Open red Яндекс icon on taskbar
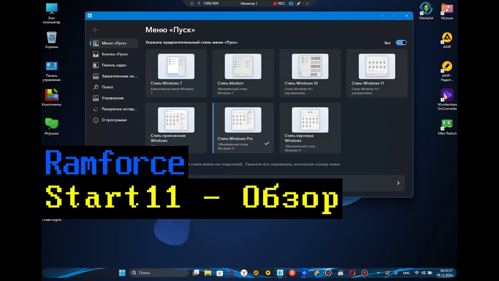The width and height of the screenshot is (499, 281). (x=292, y=273)
